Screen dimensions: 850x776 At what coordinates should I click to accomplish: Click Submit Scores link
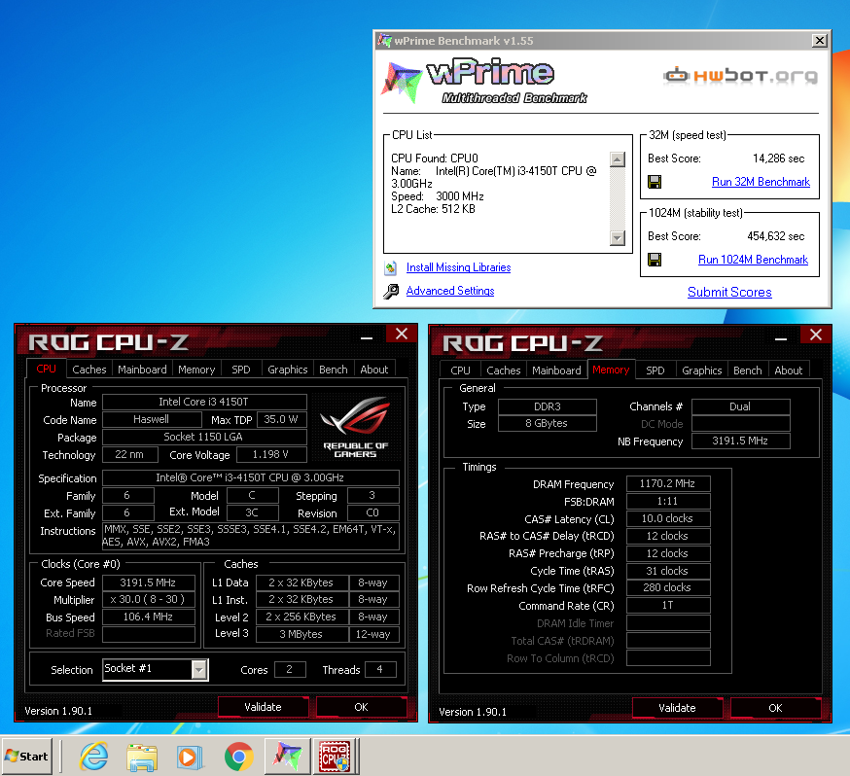(729, 292)
